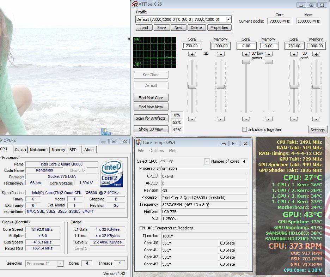The image size is (330, 277).
Task: Open the Select CPU dropdown in Core Temp
Action: click(x=207, y=162)
